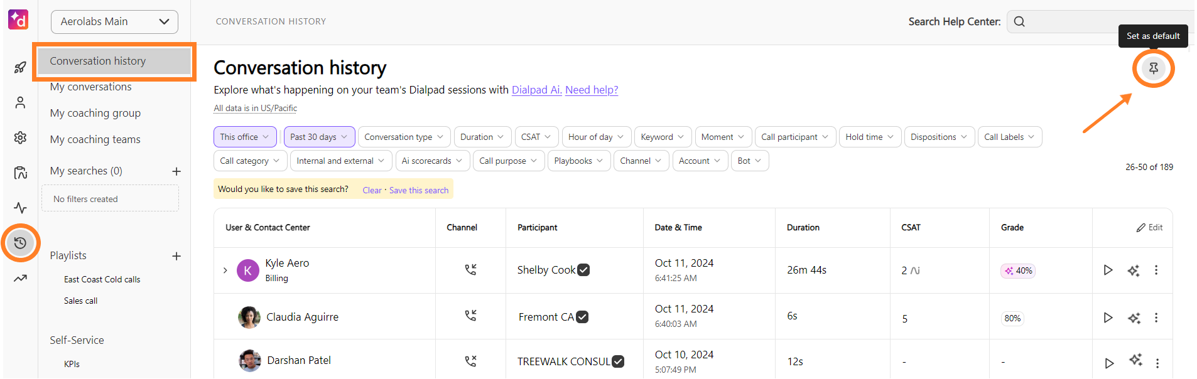The image size is (1197, 379).
Task: Select Conversation history in side menu
Action: 114,61
